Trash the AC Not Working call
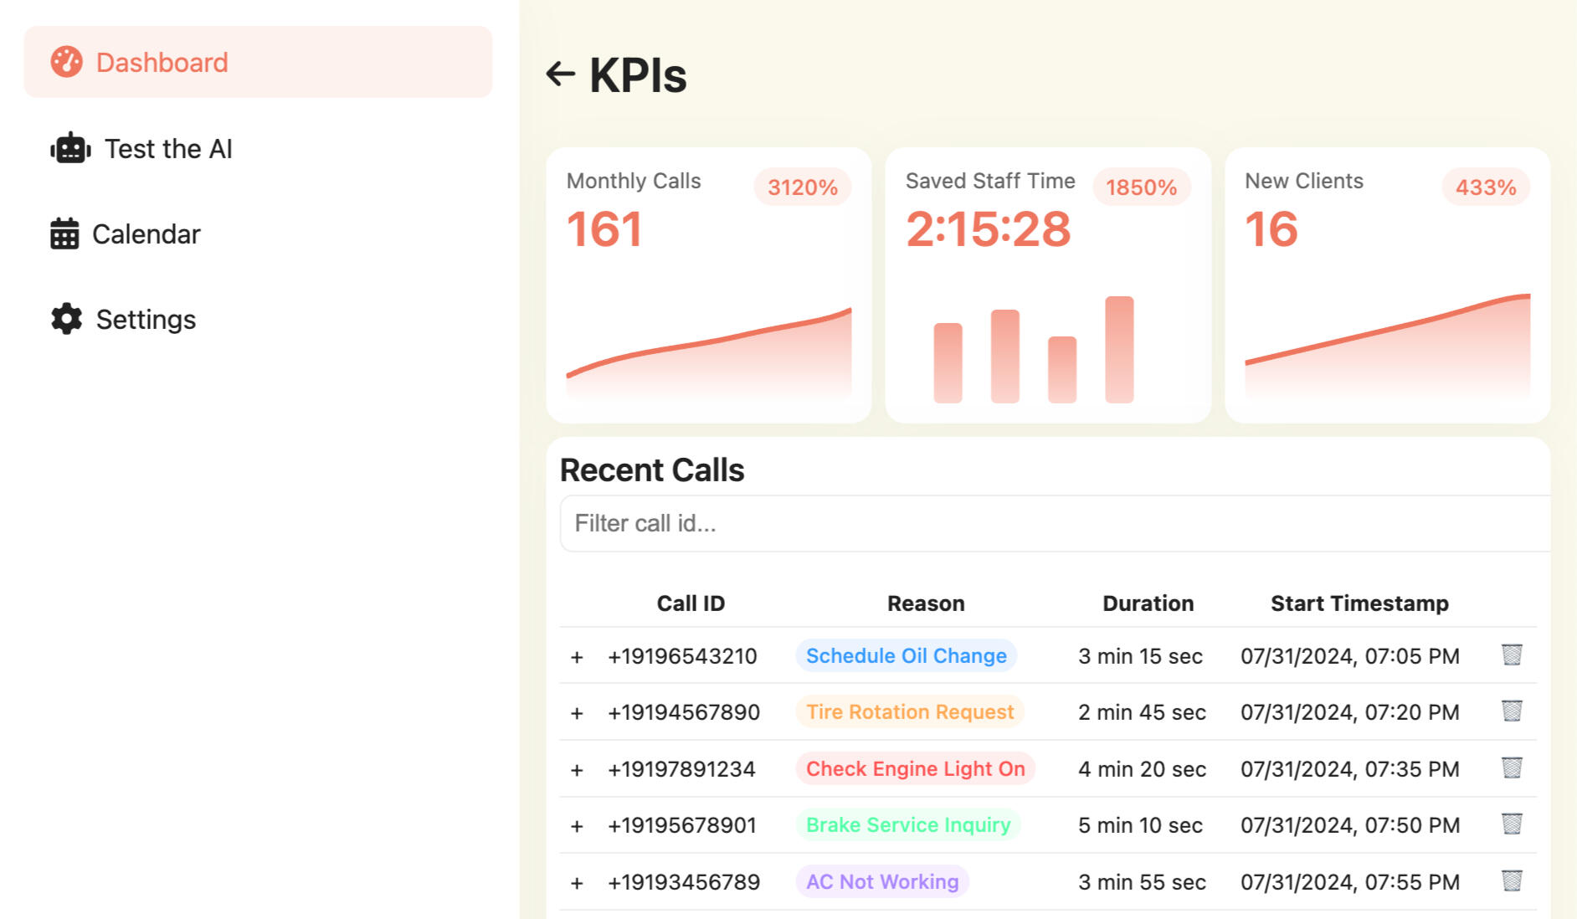This screenshot has width=1577, height=919. pyautogui.click(x=1511, y=880)
